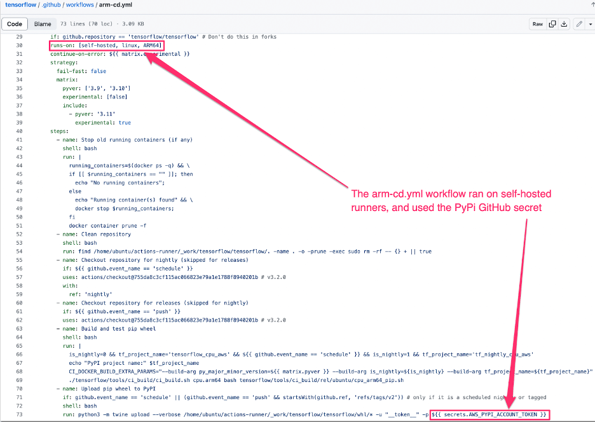The width and height of the screenshot is (595, 422).
Task: Click the pencil edit file icon
Action: tap(579, 24)
